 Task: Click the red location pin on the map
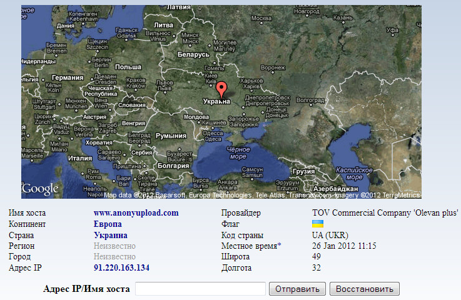click(221, 89)
